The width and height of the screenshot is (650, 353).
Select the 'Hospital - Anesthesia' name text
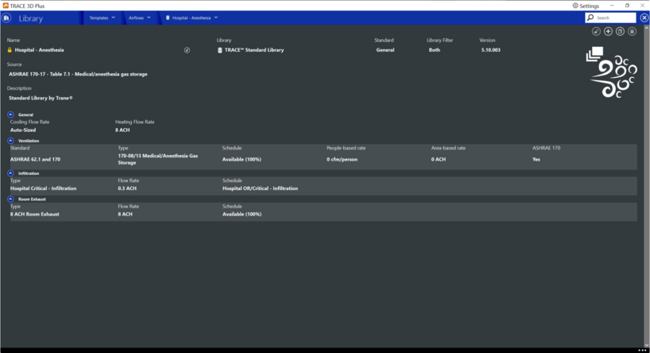pyautogui.click(x=40, y=50)
